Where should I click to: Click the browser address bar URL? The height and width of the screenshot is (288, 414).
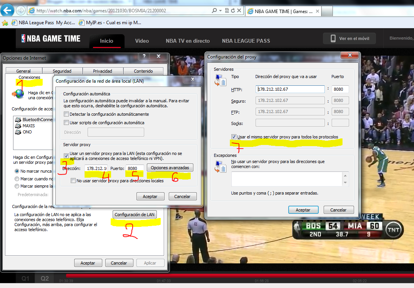[101, 10]
